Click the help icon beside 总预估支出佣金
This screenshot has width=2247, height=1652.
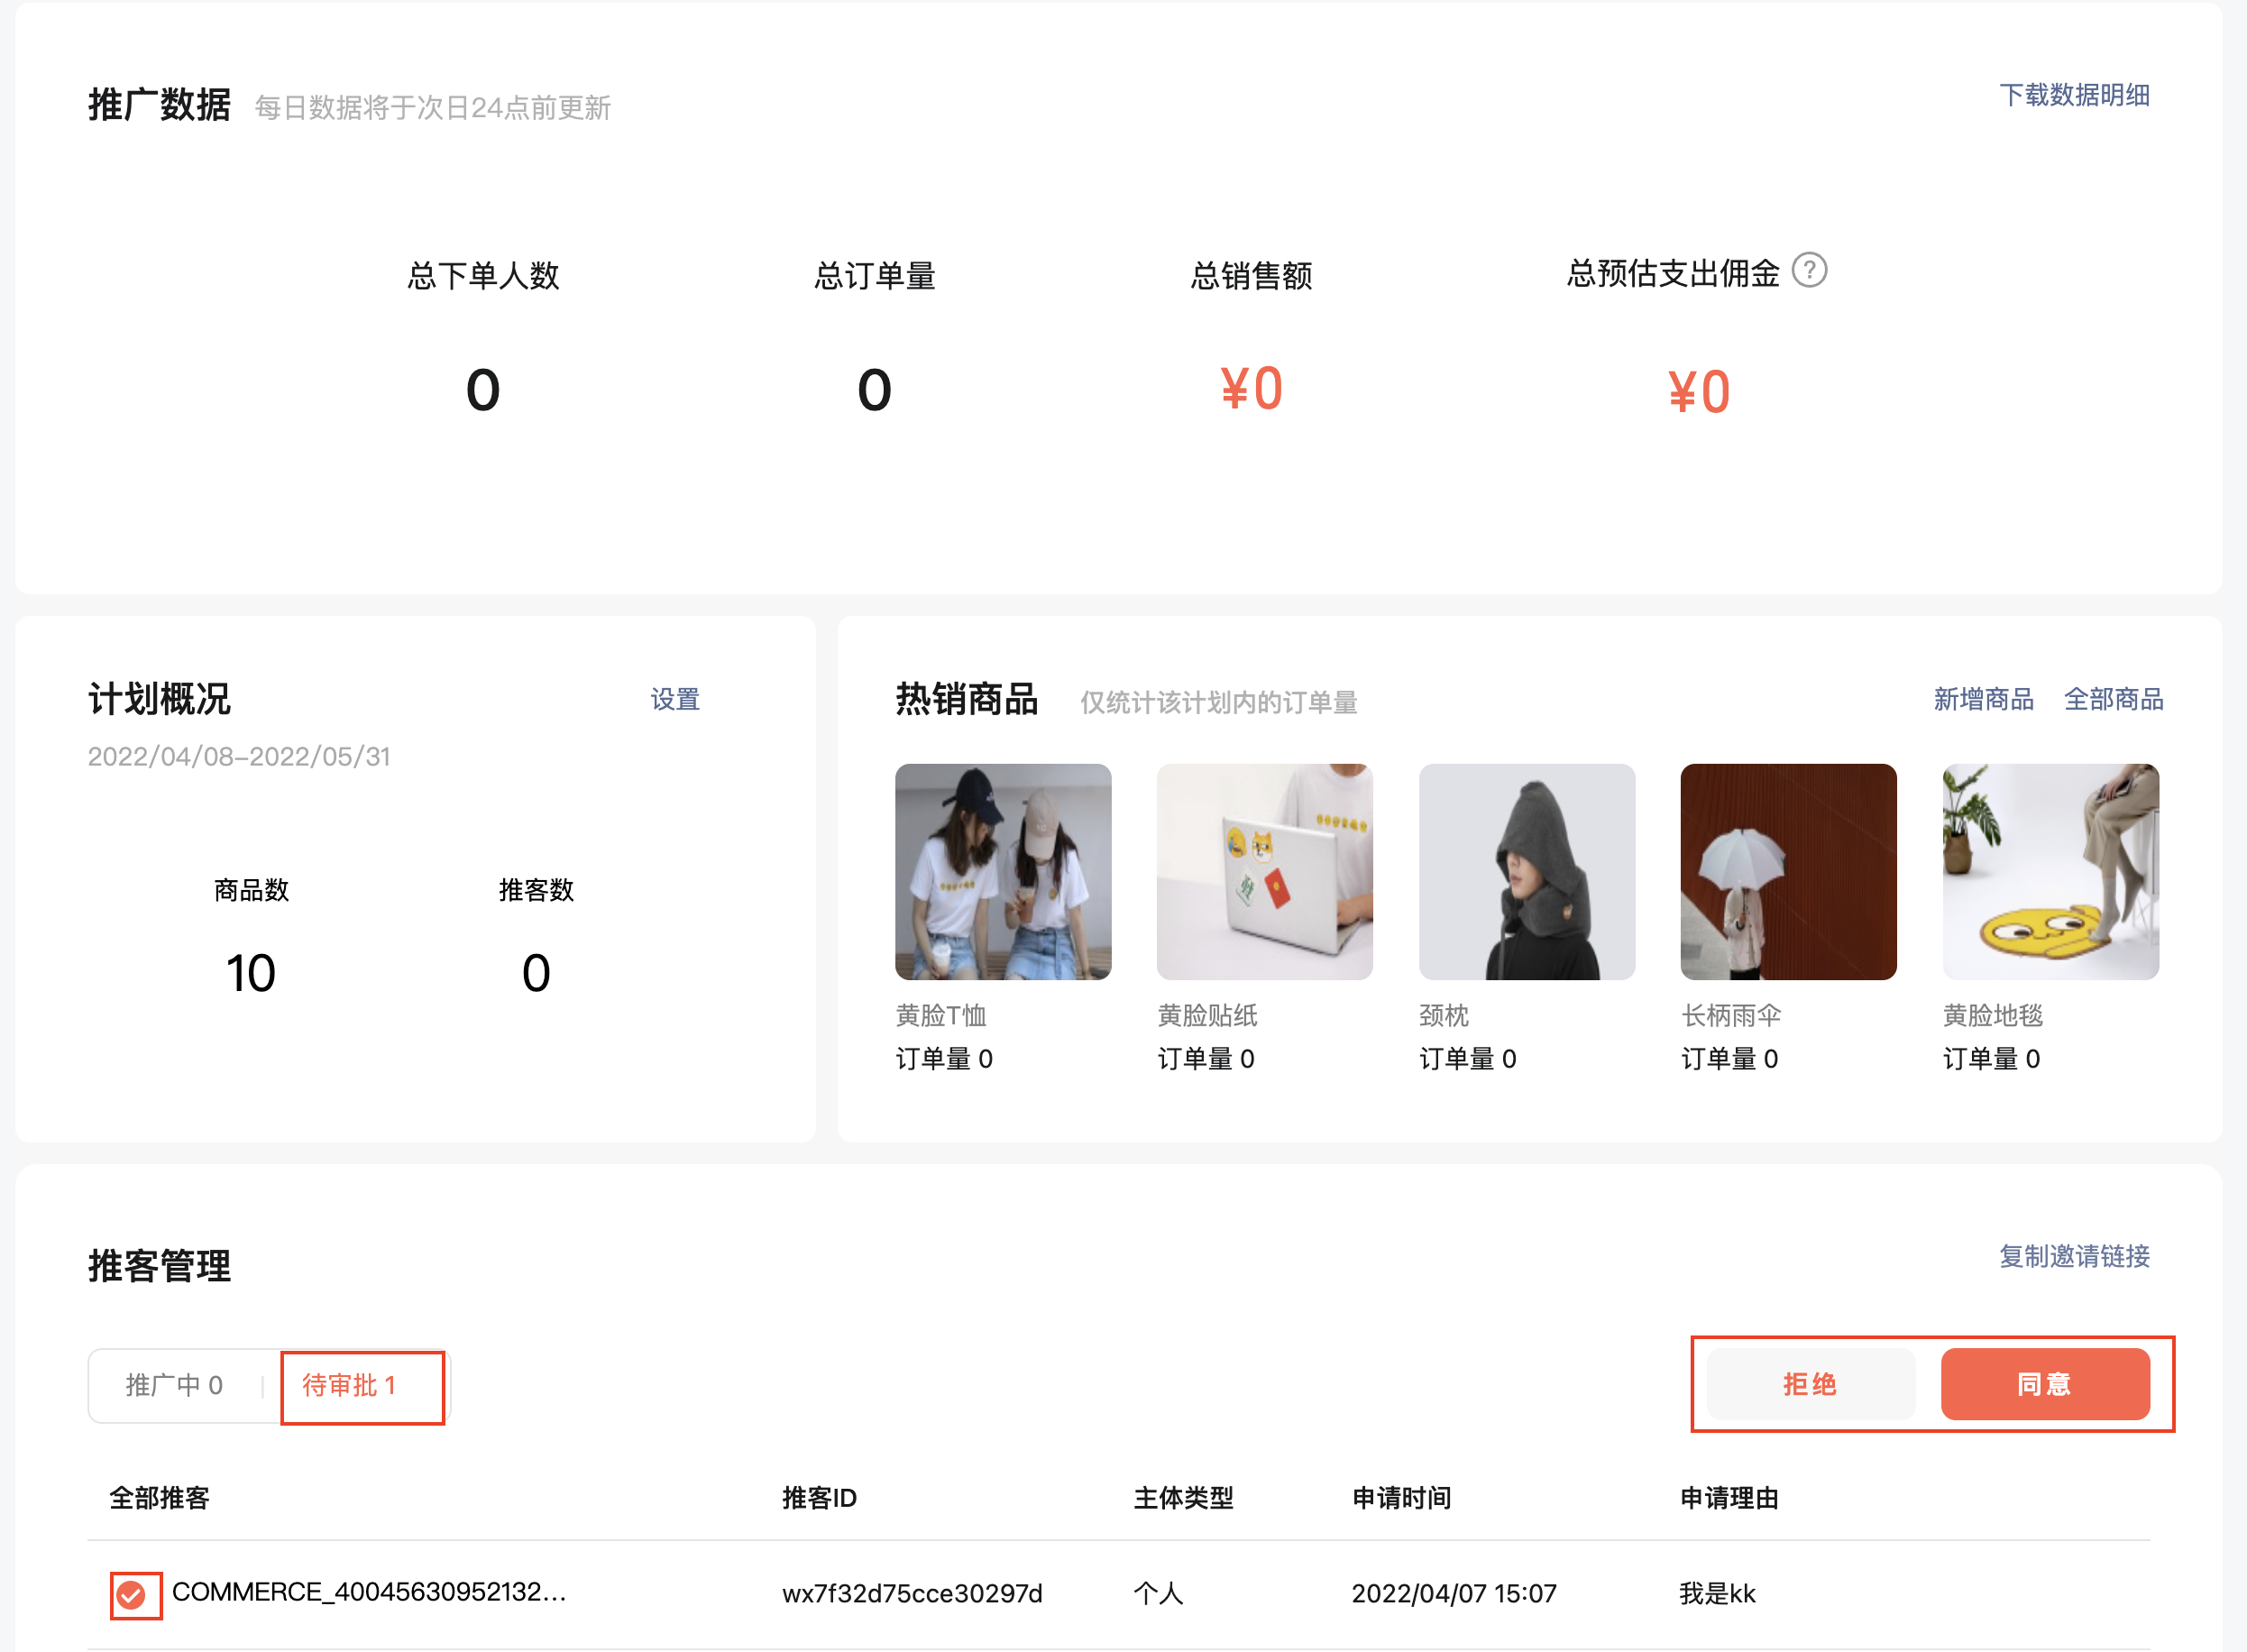(x=1808, y=270)
